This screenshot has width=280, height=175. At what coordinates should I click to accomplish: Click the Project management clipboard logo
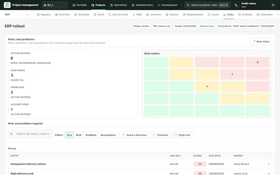coord(7,5)
